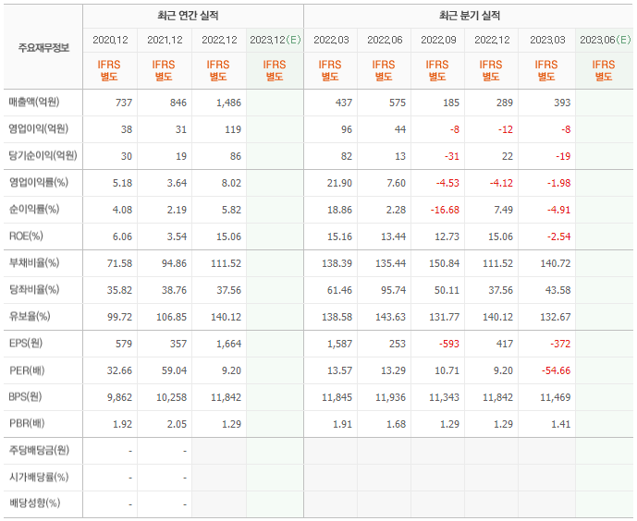Select the 2023.06(E) estimate column header
Image resolution: width=637 pixels, height=521 pixels.
pos(605,40)
